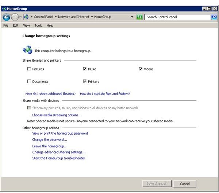Viewport: 219px width, 193px height.
Task: Open the address bar history dropdown
Action: tap(132, 17)
